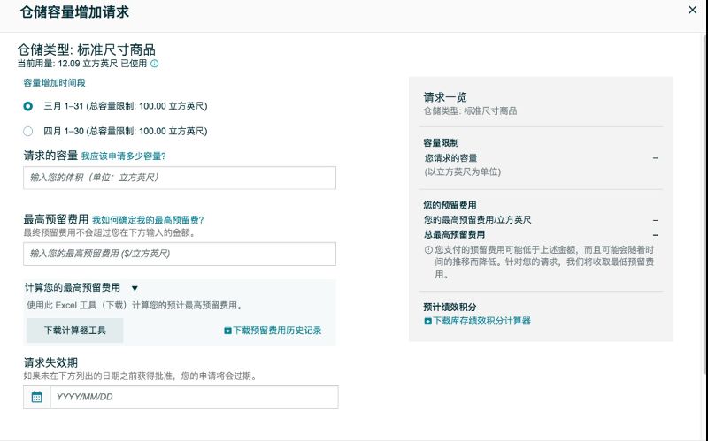Select the 四月 1–30 radio button

[x=28, y=131]
